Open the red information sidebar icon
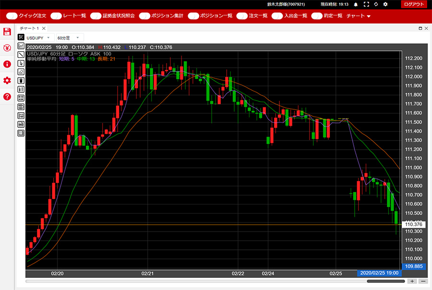 point(7,64)
